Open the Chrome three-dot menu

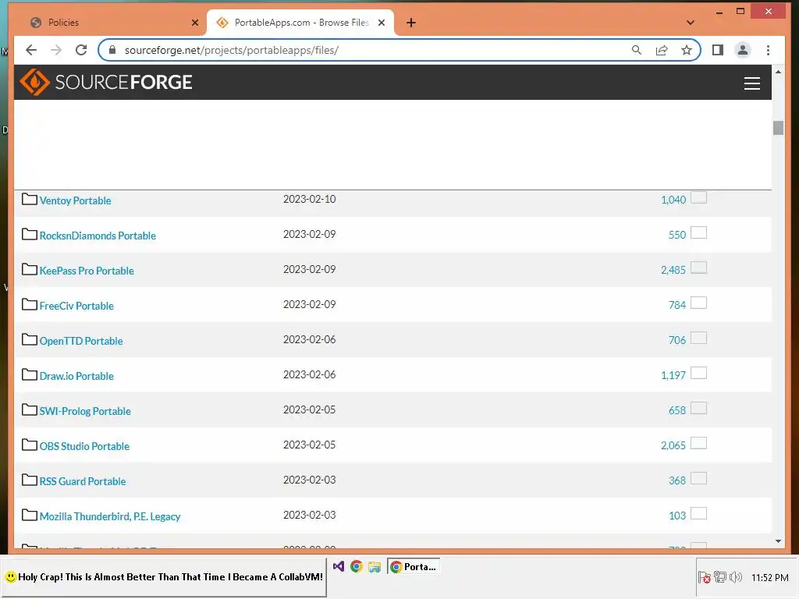pos(768,50)
